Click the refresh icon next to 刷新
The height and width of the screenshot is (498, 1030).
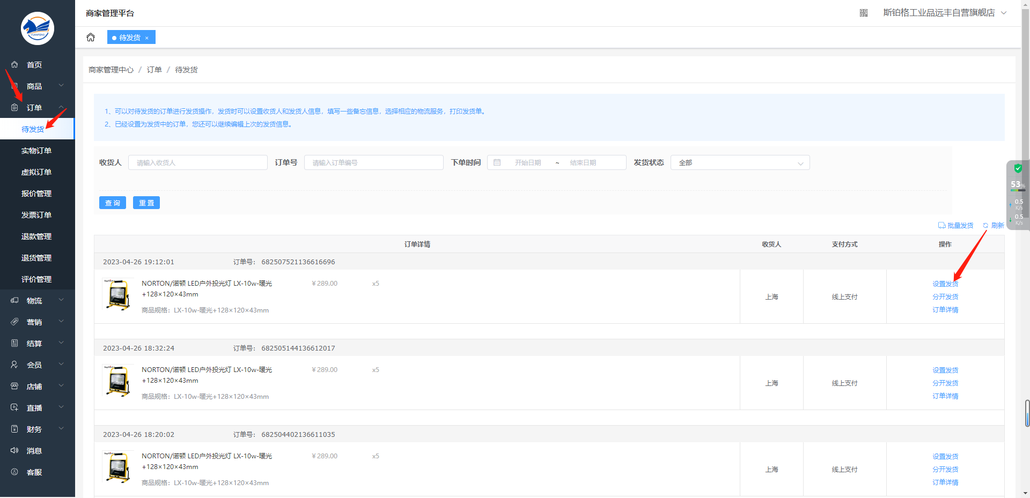985,226
